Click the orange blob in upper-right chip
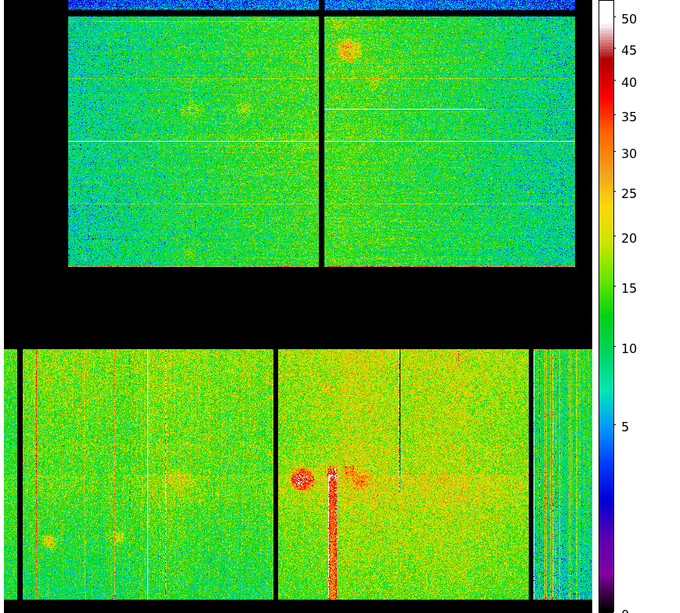This screenshot has height=613, width=680. pos(349,51)
